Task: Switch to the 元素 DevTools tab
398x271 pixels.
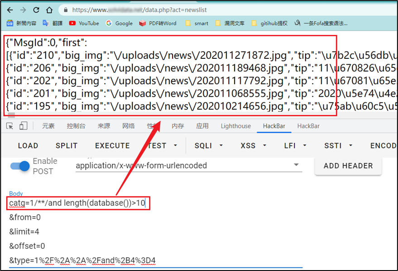Action: [x=48, y=126]
